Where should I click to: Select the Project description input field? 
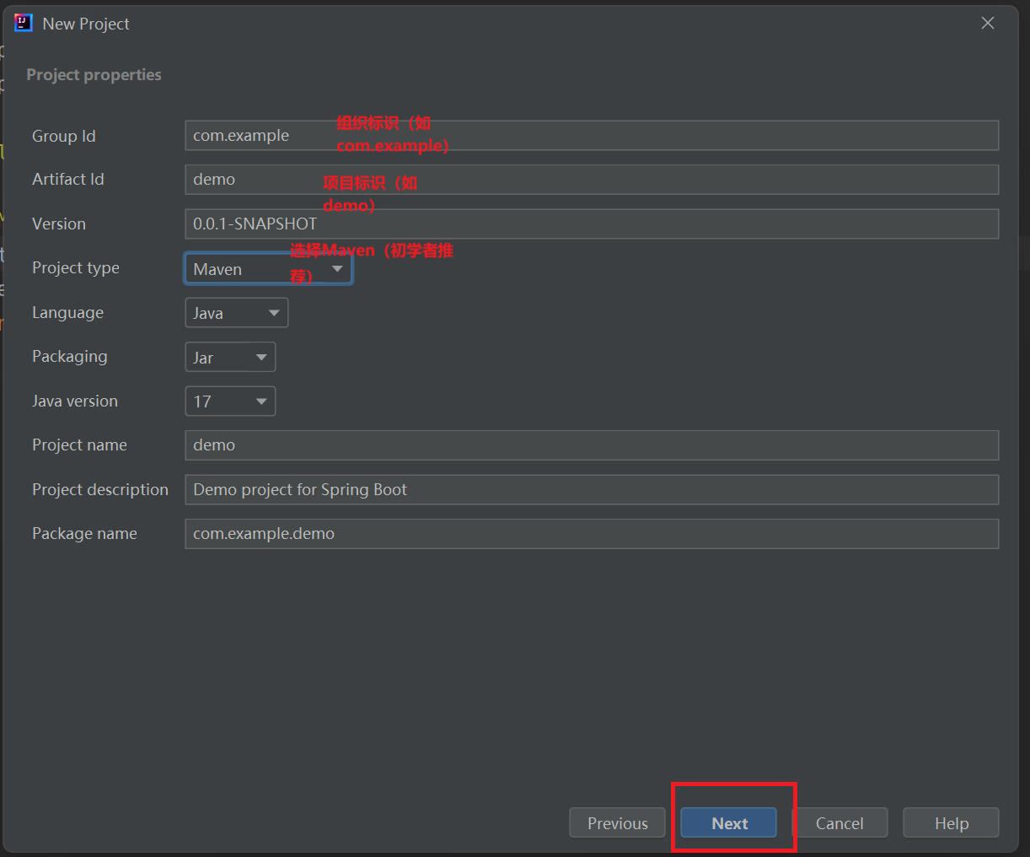pos(590,489)
